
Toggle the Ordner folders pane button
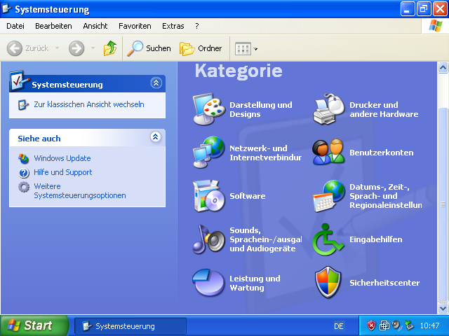201,48
